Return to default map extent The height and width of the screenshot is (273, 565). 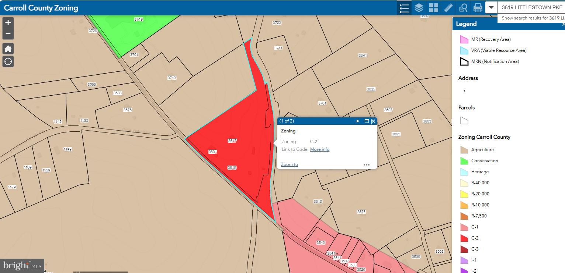(8, 49)
